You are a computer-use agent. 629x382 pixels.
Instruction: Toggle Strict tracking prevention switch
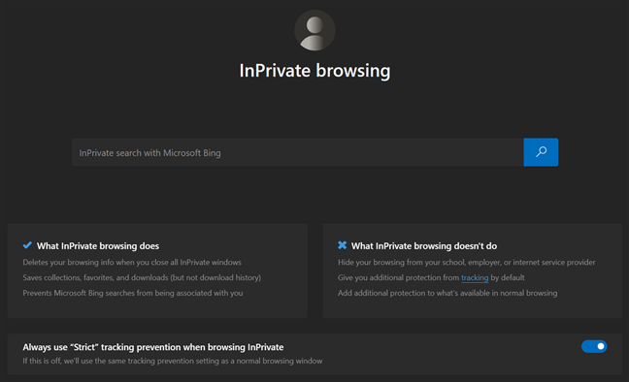tap(594, 346)
